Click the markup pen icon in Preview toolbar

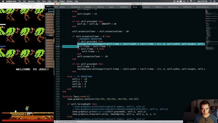[33, 6]
